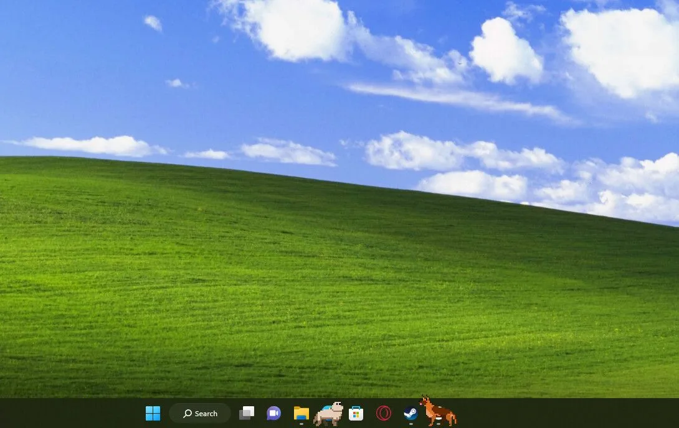The height and width of the screenshot is (428, 679).
Task: Open Microsoft Edge behind the pixel pet
Action: [326, 407]
